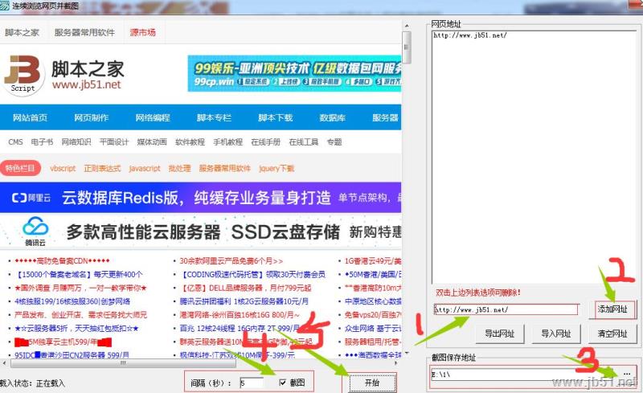This screenshot has width=643, height=393.
Task: Open the javascript featured link
Action: click(x=145, y=168)
